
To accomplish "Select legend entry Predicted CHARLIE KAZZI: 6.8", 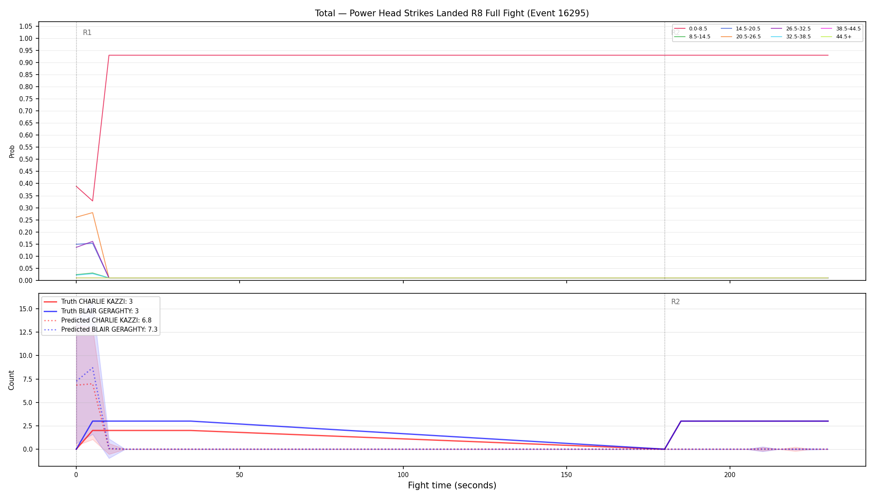I will coord(97,320).
